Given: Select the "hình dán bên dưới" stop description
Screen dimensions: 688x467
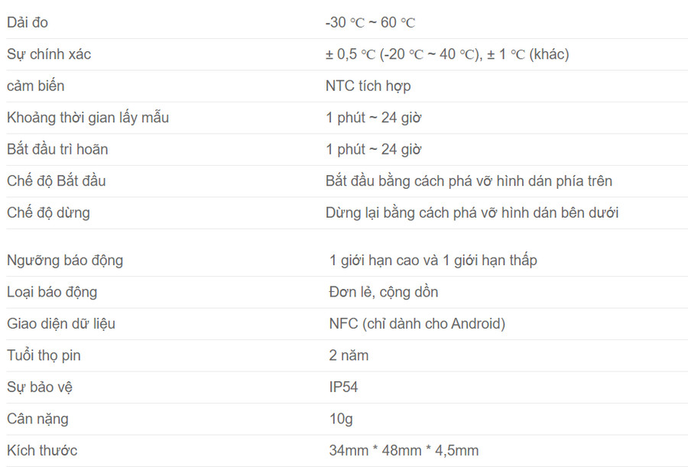Looking at the screenshot, I should tap(560, 212).
